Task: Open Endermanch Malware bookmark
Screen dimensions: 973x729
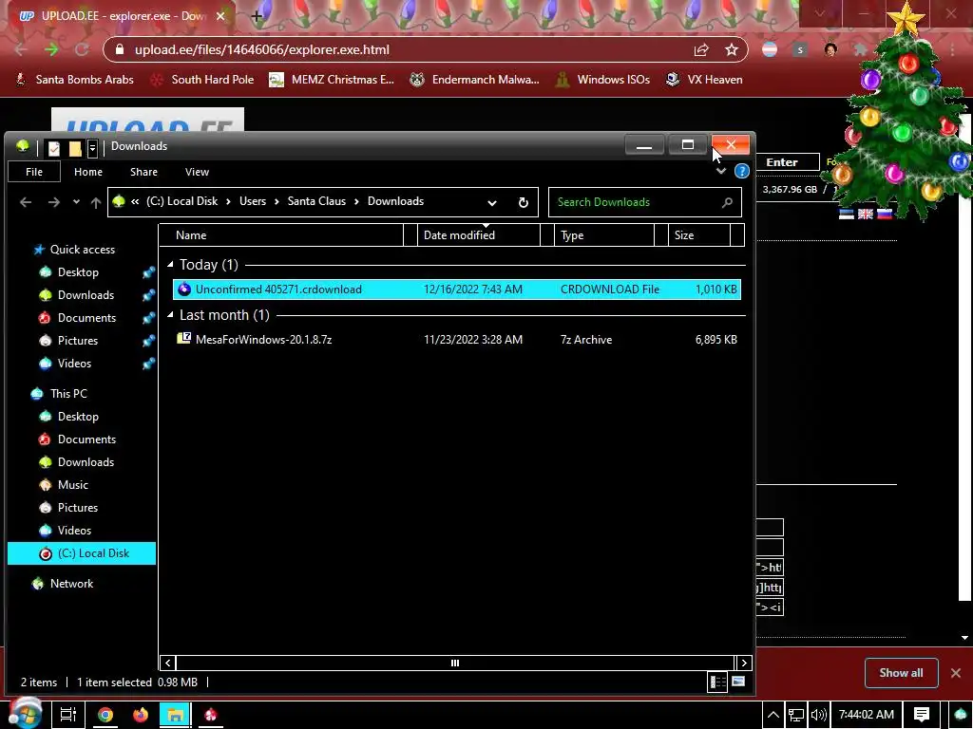Action: pos(474,80)
